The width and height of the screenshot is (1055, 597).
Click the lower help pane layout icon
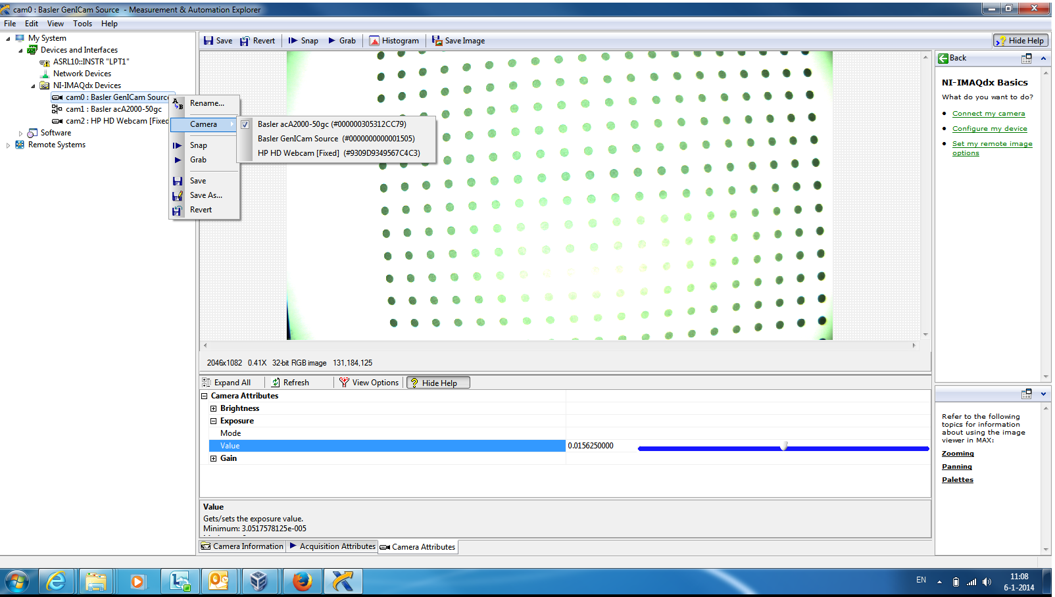tap(1026, 394)
